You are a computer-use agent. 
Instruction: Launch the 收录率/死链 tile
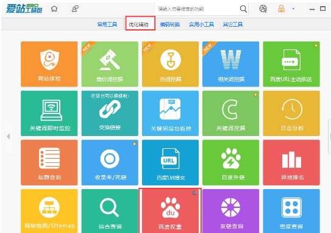point(110,162)
